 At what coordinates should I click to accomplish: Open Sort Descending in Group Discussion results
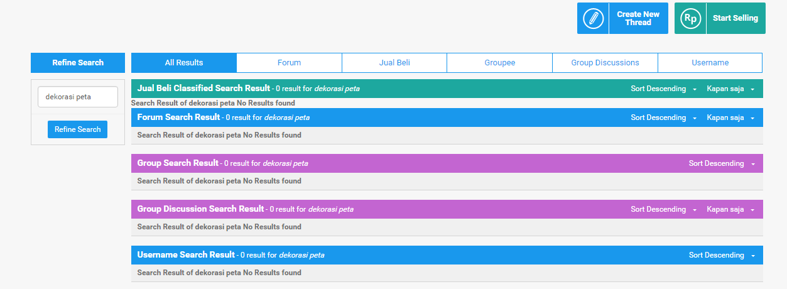coord(664,210)
